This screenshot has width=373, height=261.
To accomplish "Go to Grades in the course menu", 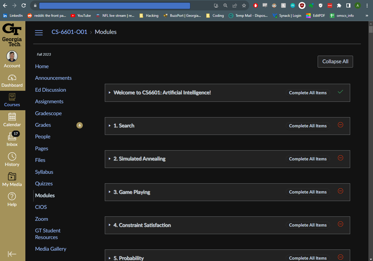I will 43,125.
